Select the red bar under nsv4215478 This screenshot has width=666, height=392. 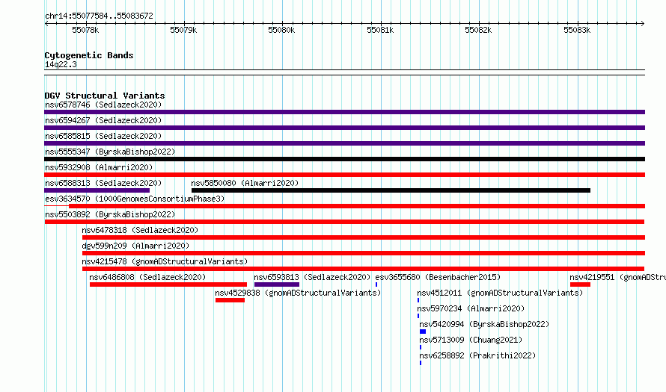point(363,269)
